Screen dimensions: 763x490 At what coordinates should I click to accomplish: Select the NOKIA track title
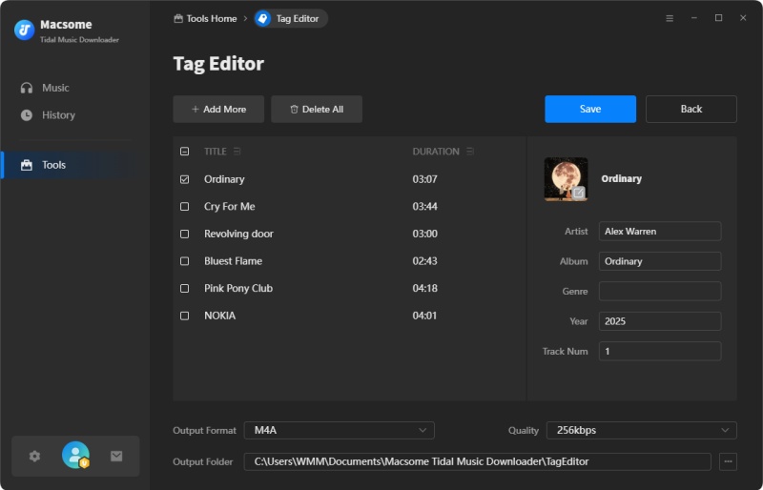[x=219, y=316]
